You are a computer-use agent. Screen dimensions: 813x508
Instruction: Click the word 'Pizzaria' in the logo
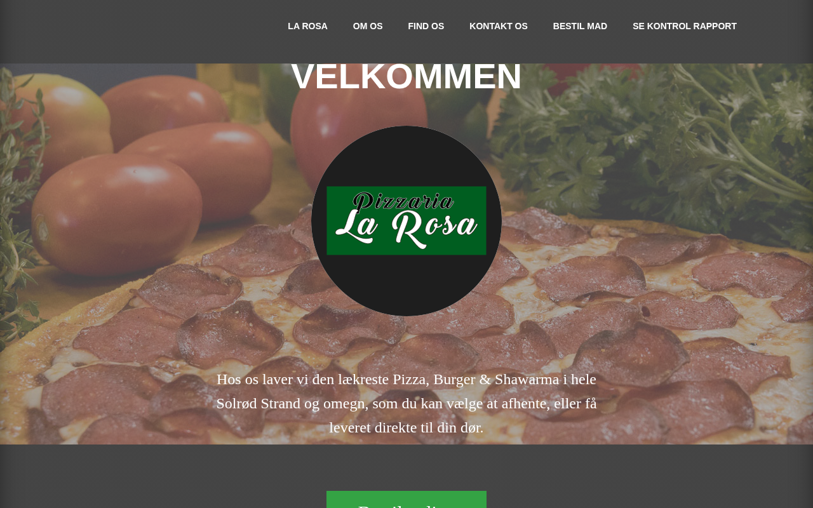(x=404, y=203)
